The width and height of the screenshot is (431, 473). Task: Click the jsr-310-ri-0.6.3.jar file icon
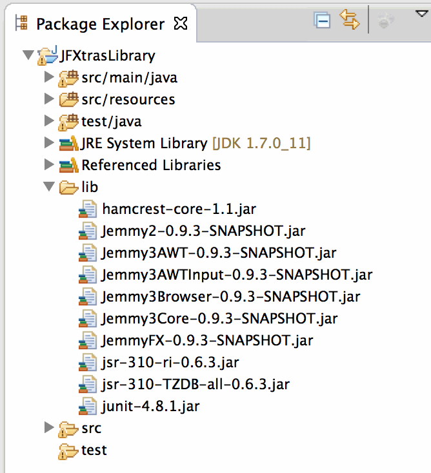(x=87, y=362)
